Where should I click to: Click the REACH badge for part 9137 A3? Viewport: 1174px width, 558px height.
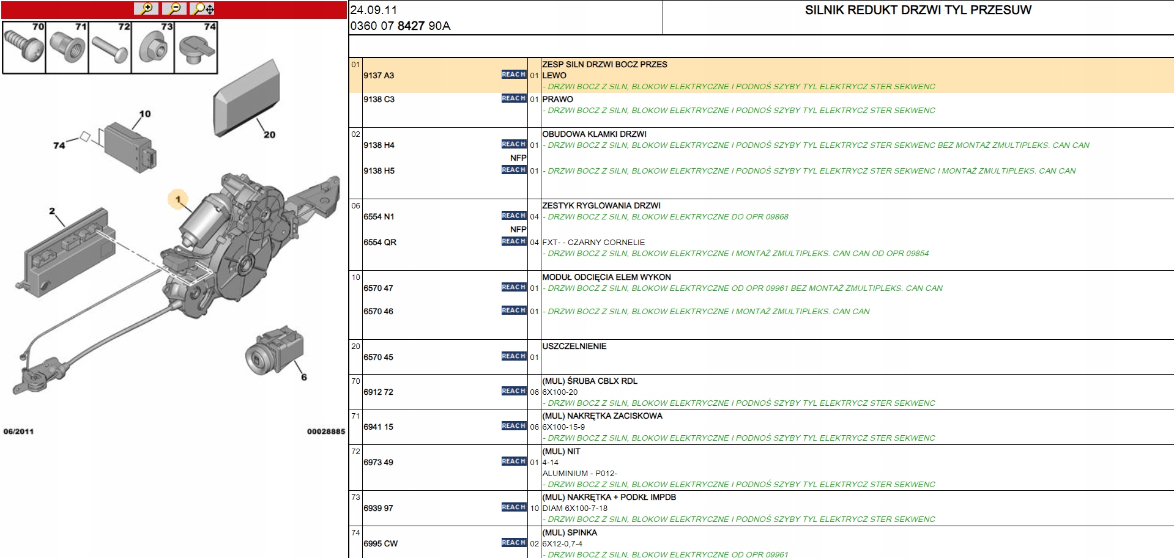click(514, 75)
